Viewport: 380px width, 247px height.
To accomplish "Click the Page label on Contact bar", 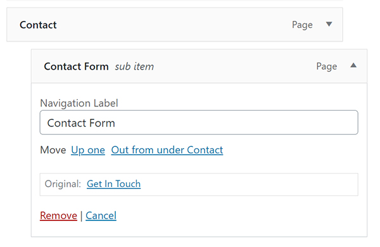I will [x=302, y=25].
